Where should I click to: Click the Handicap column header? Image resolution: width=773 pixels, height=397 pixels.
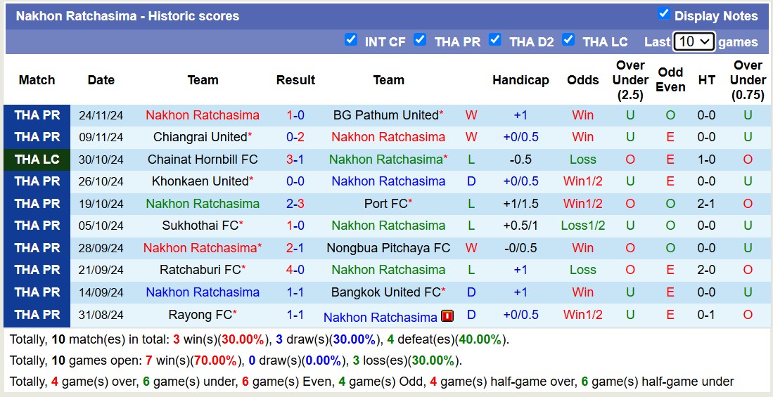[x=520, y=80]
